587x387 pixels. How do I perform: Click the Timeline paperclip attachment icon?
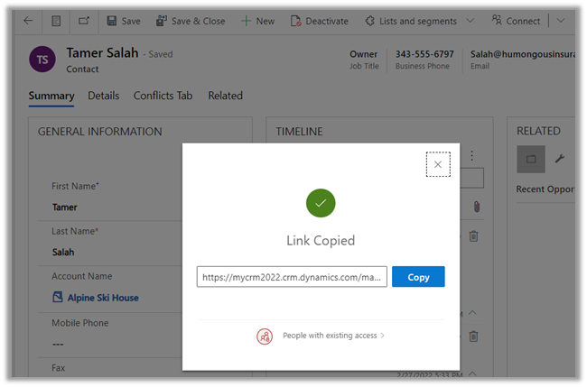pos(476,207)
